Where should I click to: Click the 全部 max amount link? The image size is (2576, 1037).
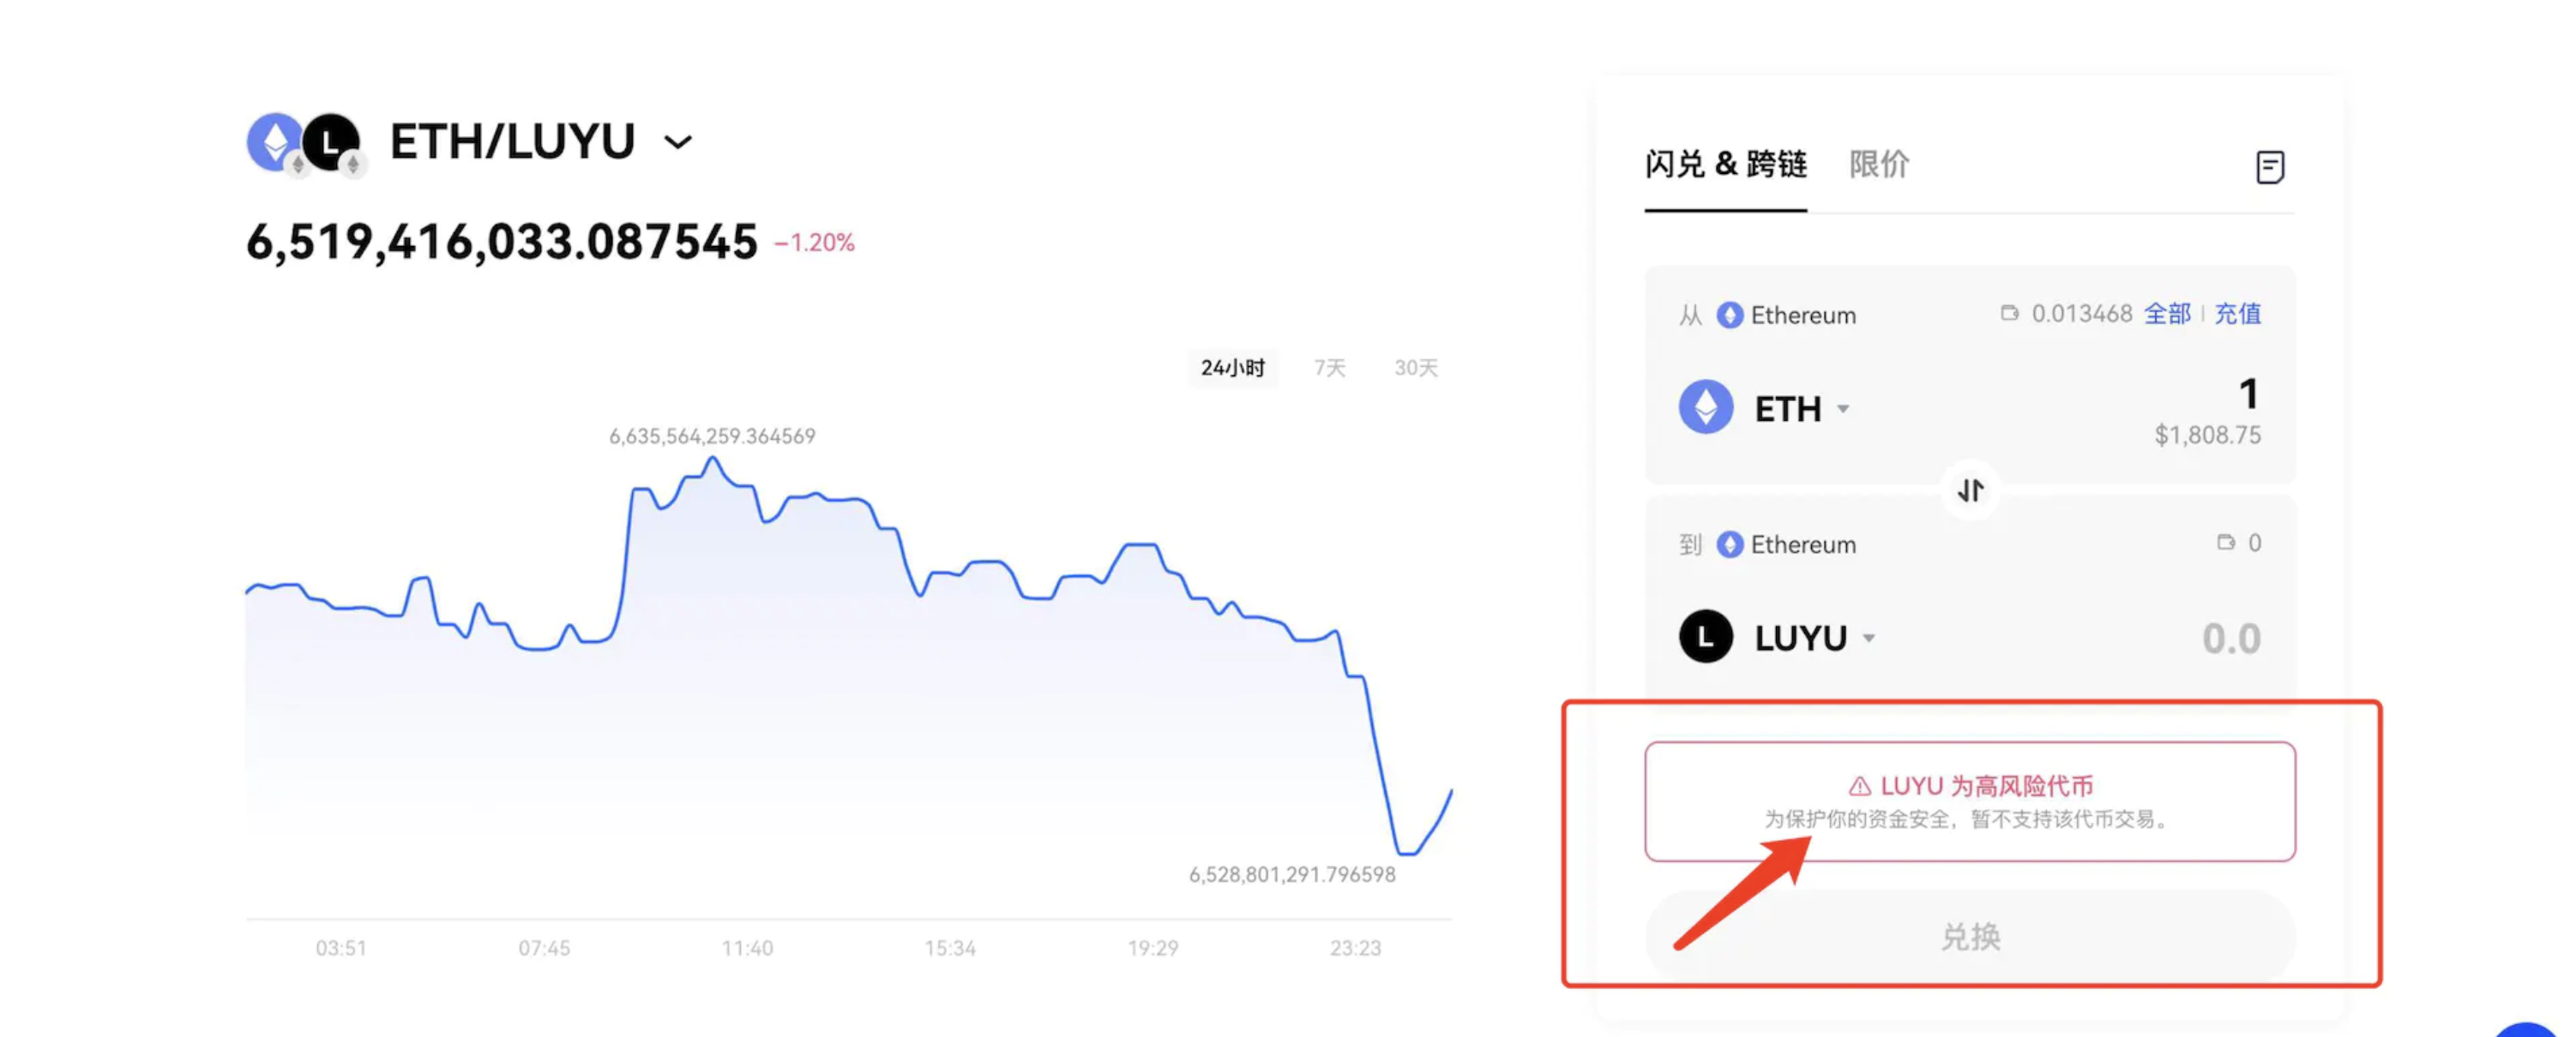2166,314
